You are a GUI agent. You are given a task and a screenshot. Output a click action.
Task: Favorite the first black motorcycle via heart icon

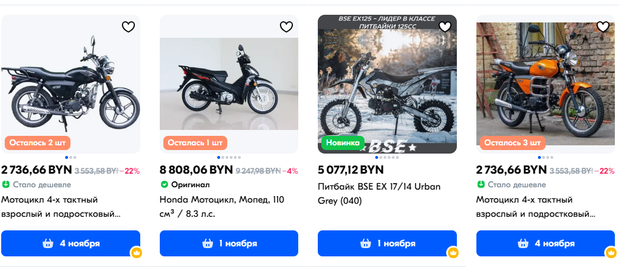click(x=128, y=27)
